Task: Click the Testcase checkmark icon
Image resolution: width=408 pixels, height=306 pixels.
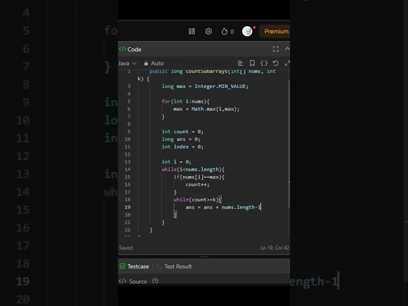Action: [122, 266]
